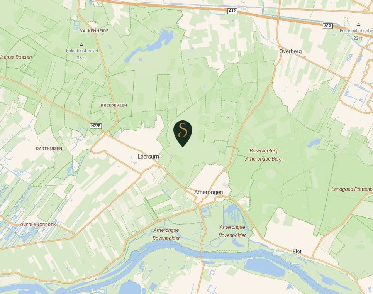
Task: Click the left Amerongse Bovenpolder label
Action: 166,234
